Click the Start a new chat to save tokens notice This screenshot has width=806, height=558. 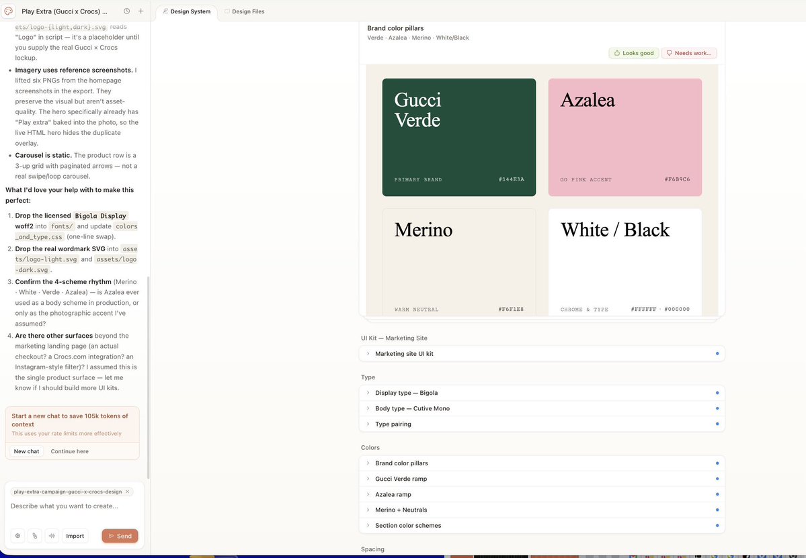[x=73, y=424]
